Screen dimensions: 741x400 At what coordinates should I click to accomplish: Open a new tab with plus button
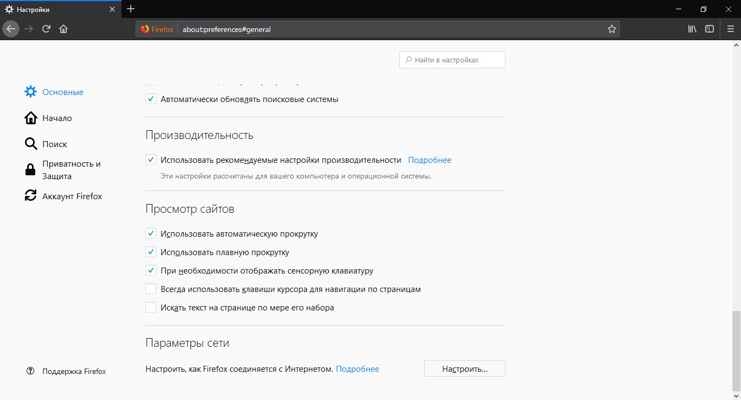[131, 9]
